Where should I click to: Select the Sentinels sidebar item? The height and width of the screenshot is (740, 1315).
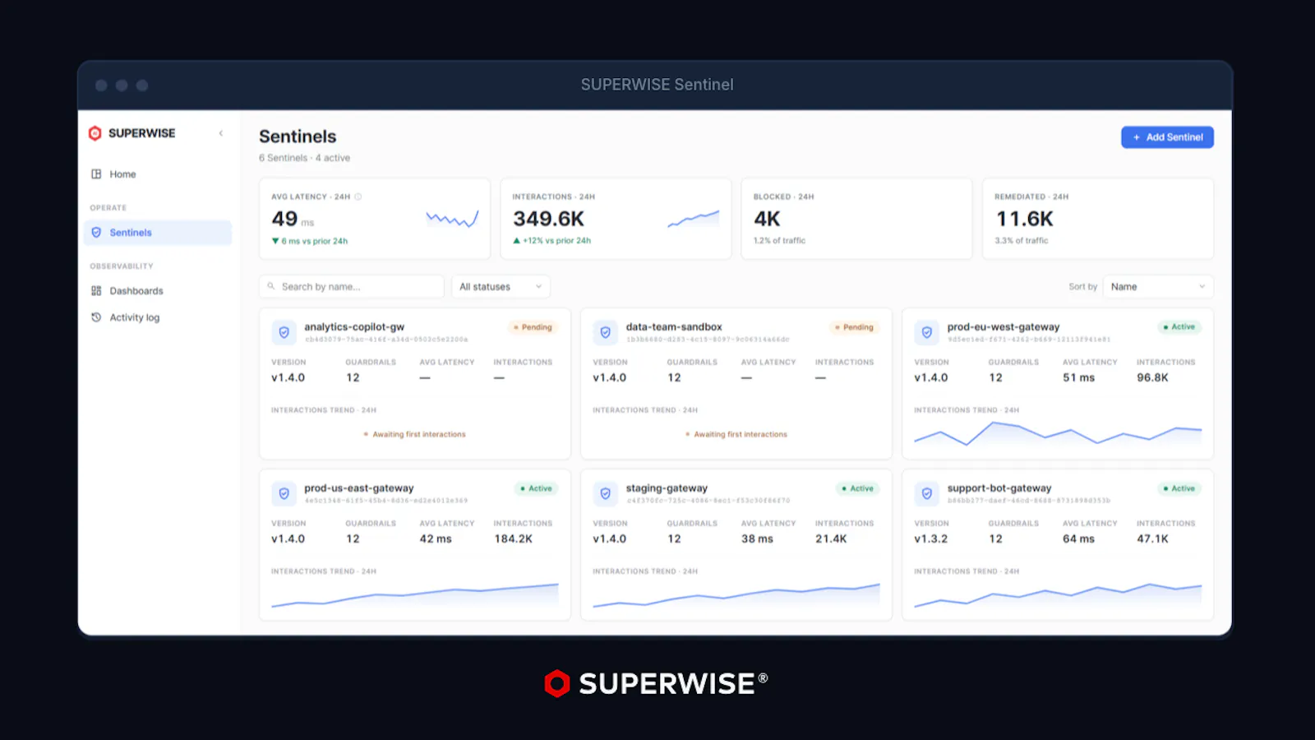click(x=158, y=233)
